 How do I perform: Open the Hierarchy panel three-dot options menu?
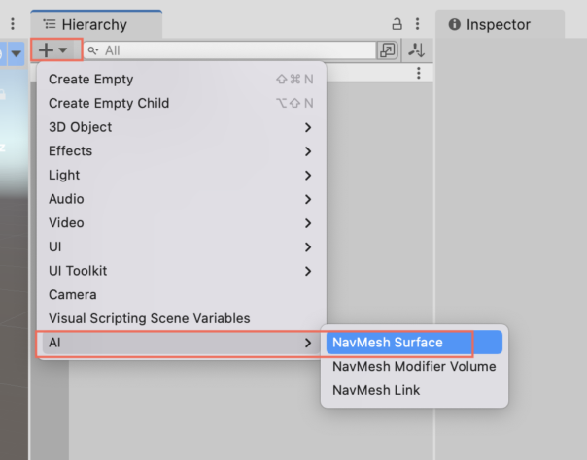tap(417, 24)
